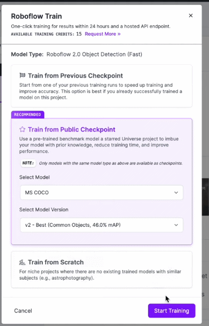This screenshot has height=326, width=209.
Task: Click the Roboflow Train dialog title
Action: pos(36,16)
